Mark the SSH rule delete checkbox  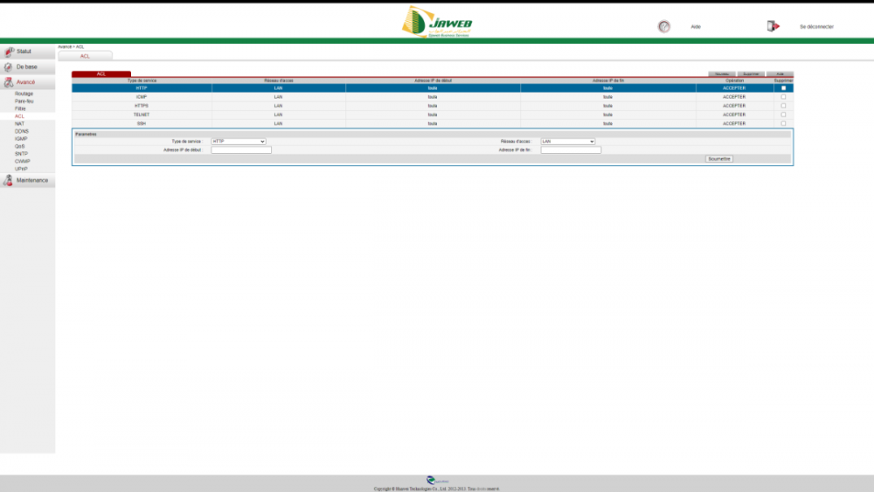coord(783,123)
